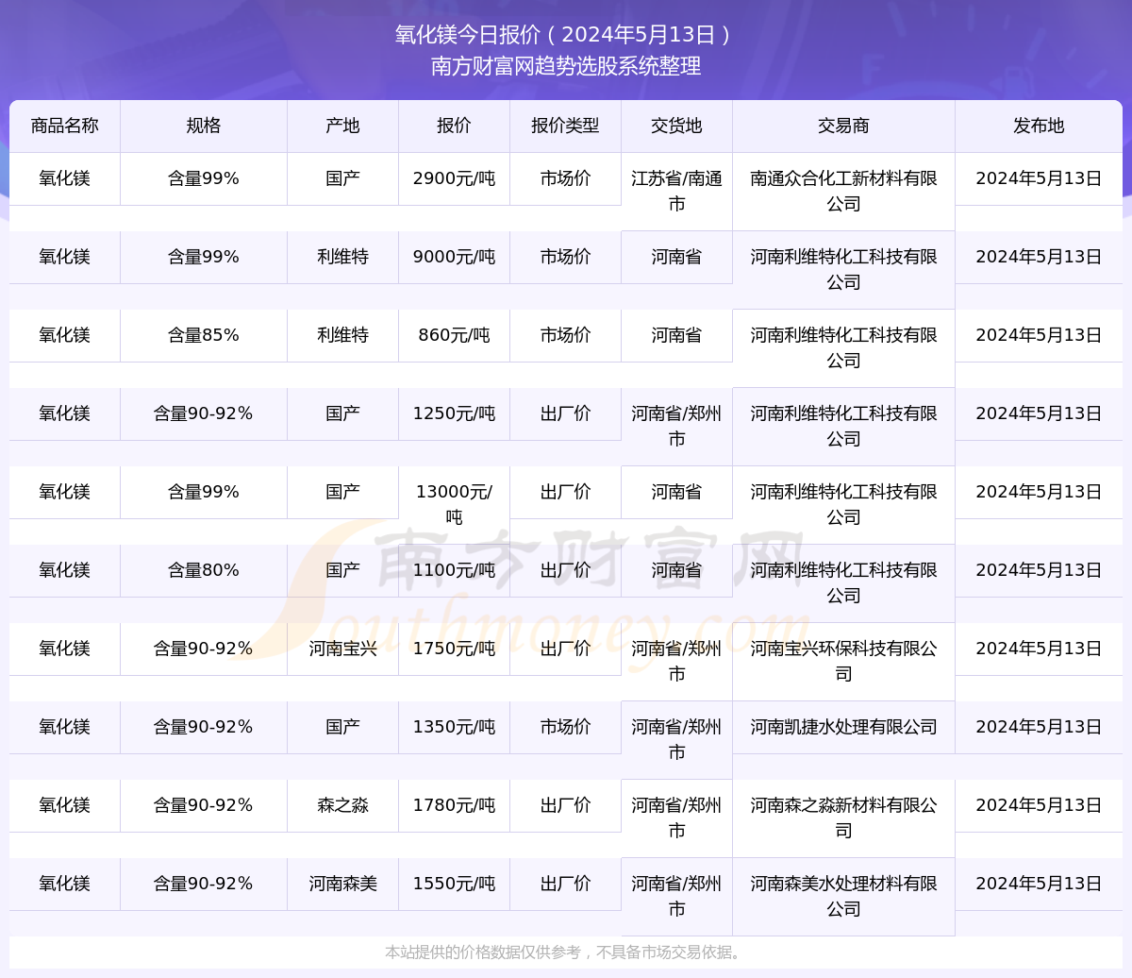Click 含量90-92% in the 1250元/吨 row
Viewport: 1132px width, 978px height.
204,413
